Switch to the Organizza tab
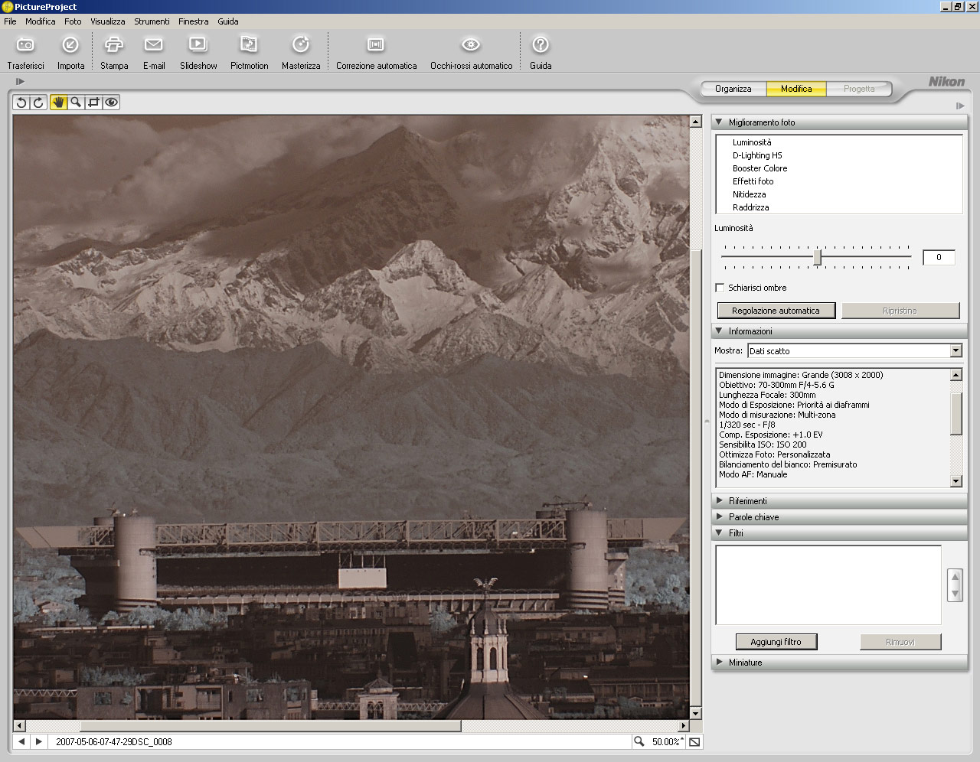 (x=733, y=89)
